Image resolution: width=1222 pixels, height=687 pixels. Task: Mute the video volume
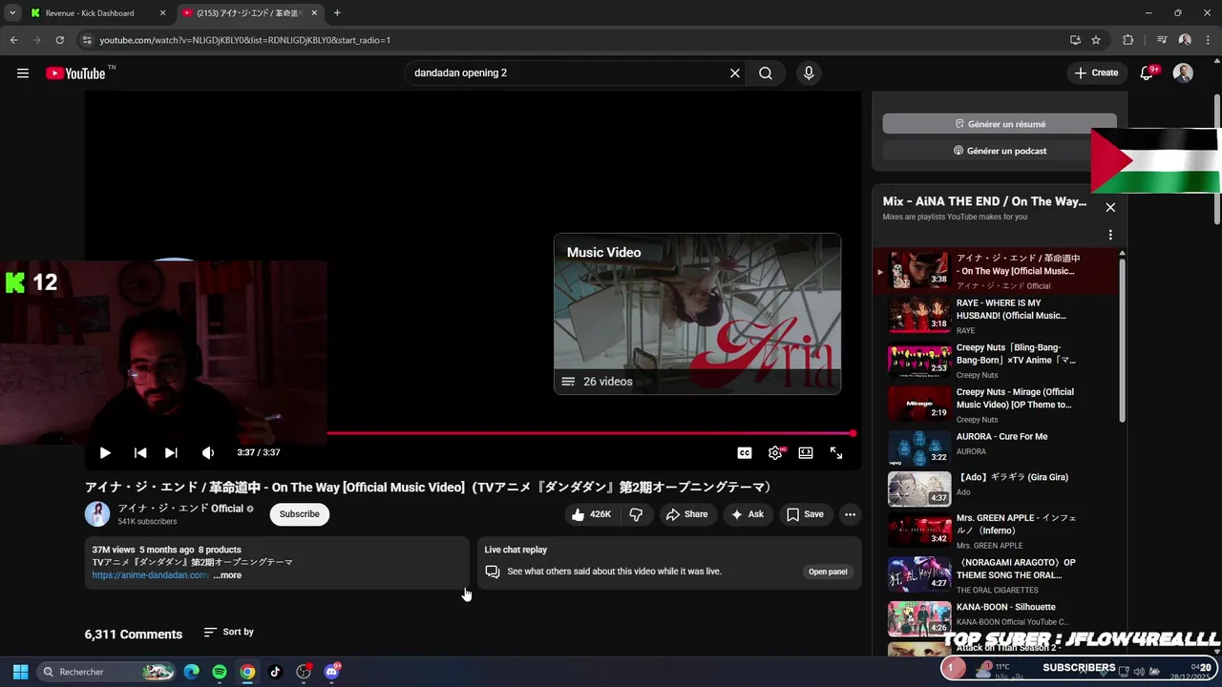[x=207, y=453]
